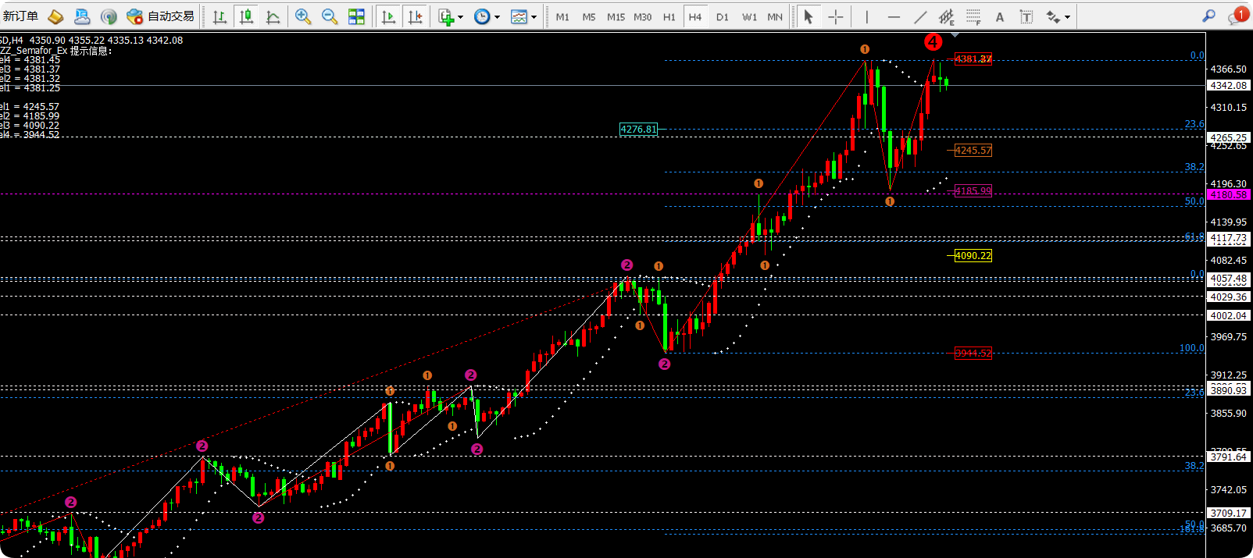The height and width of the screenshot is (558, 1253).
Task: Click the zoom out magnifier icon
Action: pyautogui.click(x=330, y=16)
